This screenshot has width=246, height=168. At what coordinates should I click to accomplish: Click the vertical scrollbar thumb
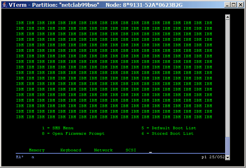[227, 146]
